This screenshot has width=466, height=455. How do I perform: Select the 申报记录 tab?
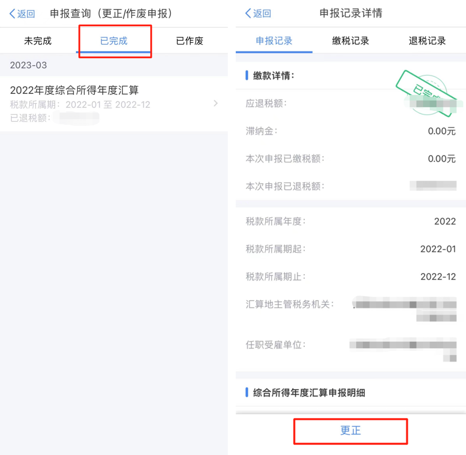click(274, 41)
